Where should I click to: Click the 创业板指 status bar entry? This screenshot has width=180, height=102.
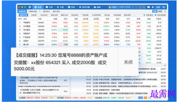coord(113,98)
